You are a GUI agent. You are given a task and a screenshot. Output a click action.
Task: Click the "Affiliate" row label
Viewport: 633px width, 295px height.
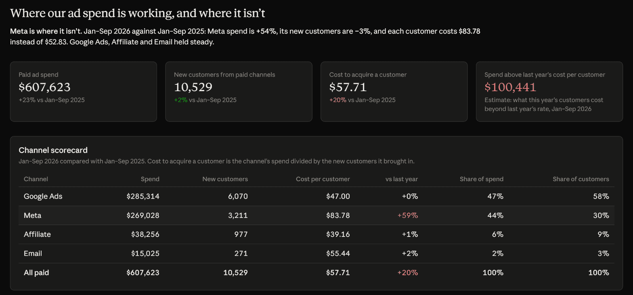(37, 234)
